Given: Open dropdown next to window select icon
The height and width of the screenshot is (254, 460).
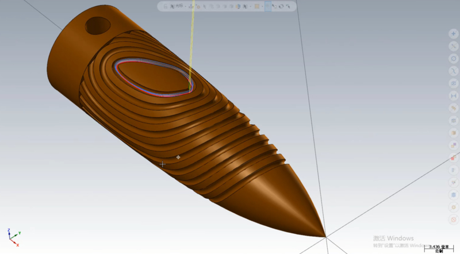Looking at the screenshot, I should [x=251, y=6].
